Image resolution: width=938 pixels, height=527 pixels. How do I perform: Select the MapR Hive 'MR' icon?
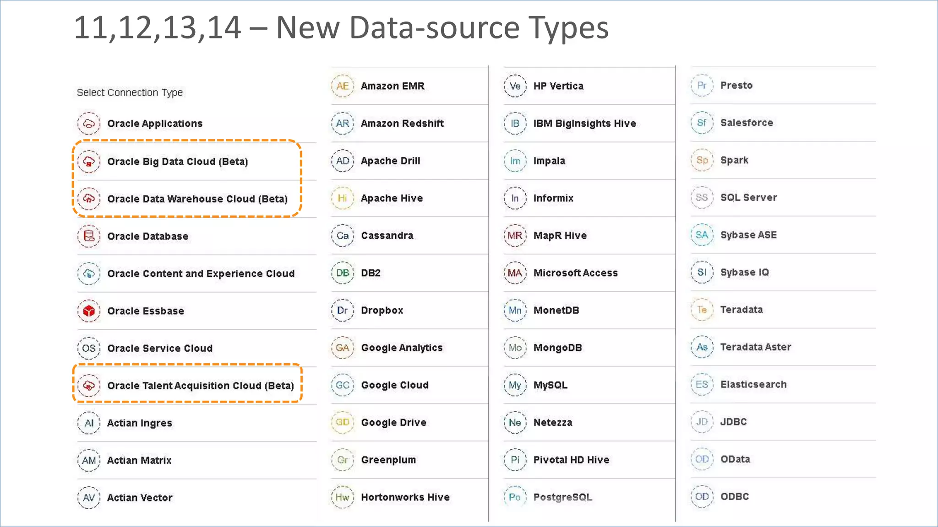pyautogui.click(x=515, y=236)
